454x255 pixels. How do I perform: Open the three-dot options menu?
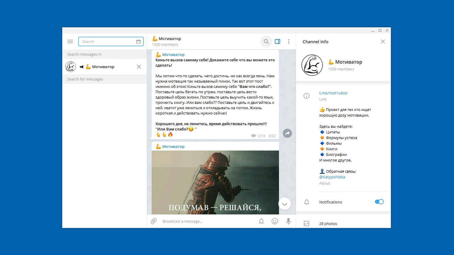point(289,41)
